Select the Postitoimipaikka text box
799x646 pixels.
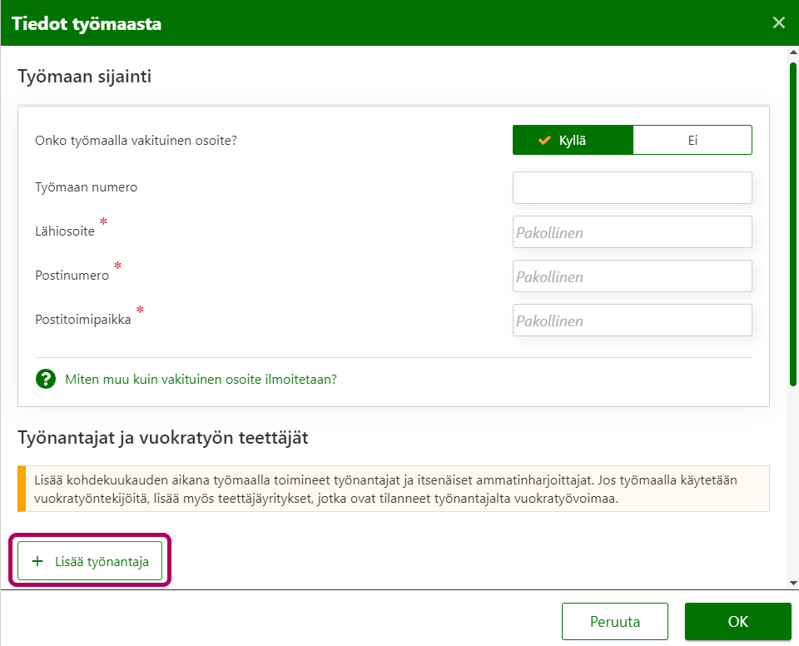pyautogui.click(x=632, y=321)
